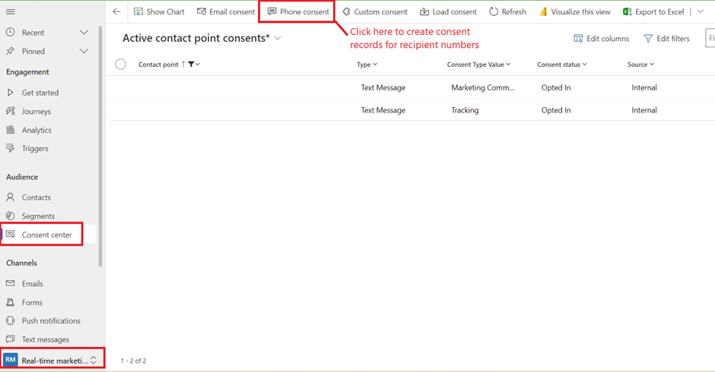
Task: Open Show Chart in toolbar
Action: point(159,12)
